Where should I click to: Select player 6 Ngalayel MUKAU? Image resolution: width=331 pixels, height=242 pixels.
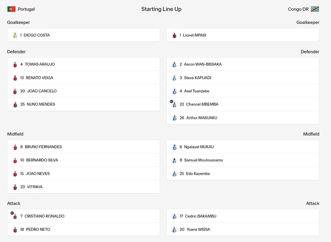click(x=243, y=147)
